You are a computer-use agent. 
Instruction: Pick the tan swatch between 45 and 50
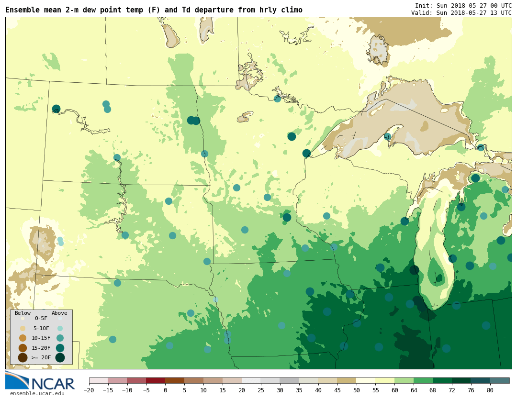(347, 381)
